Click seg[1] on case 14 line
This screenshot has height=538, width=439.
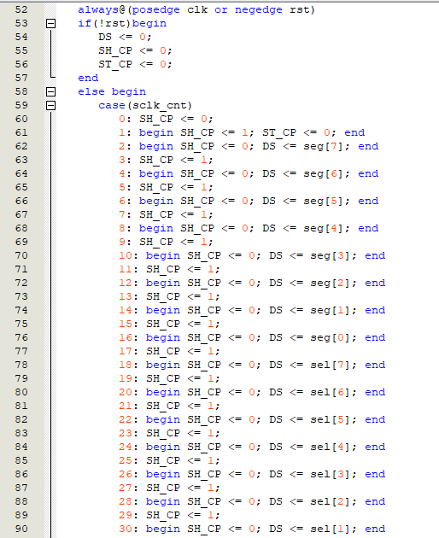330,310
